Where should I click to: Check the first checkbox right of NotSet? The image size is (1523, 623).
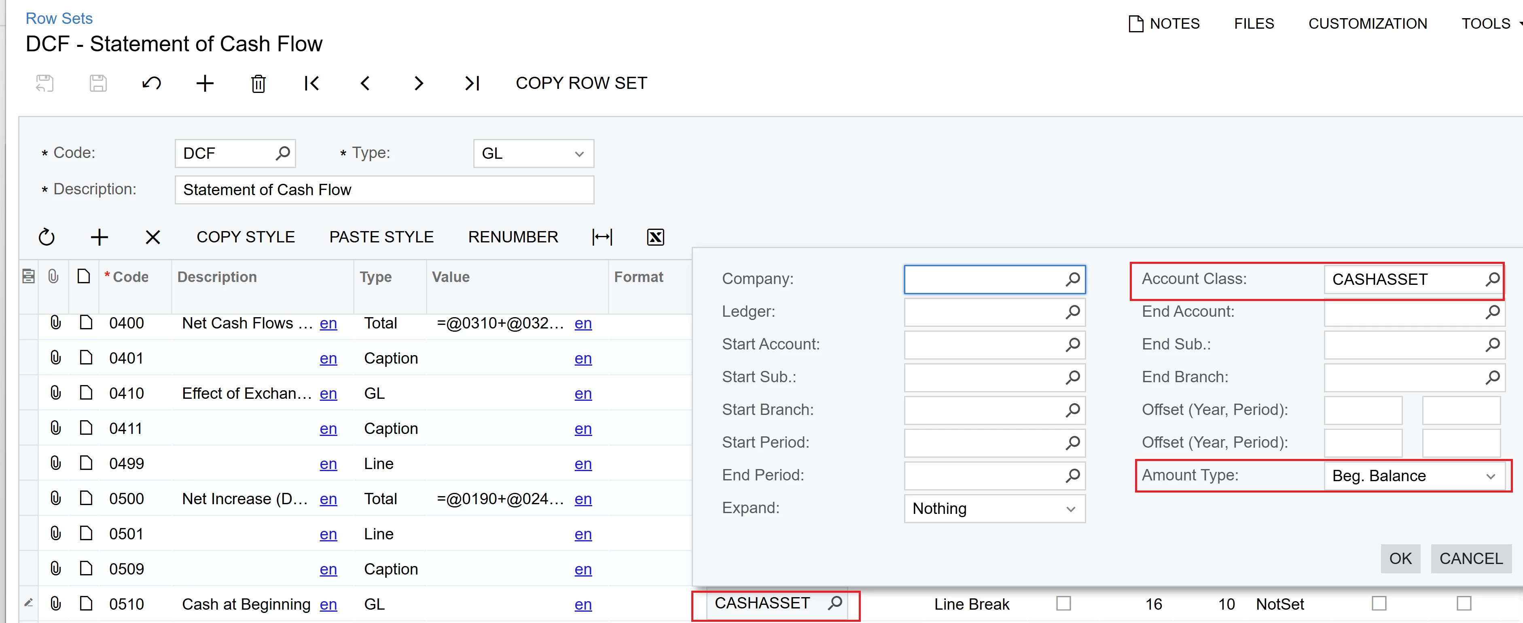click(1379, 603)
